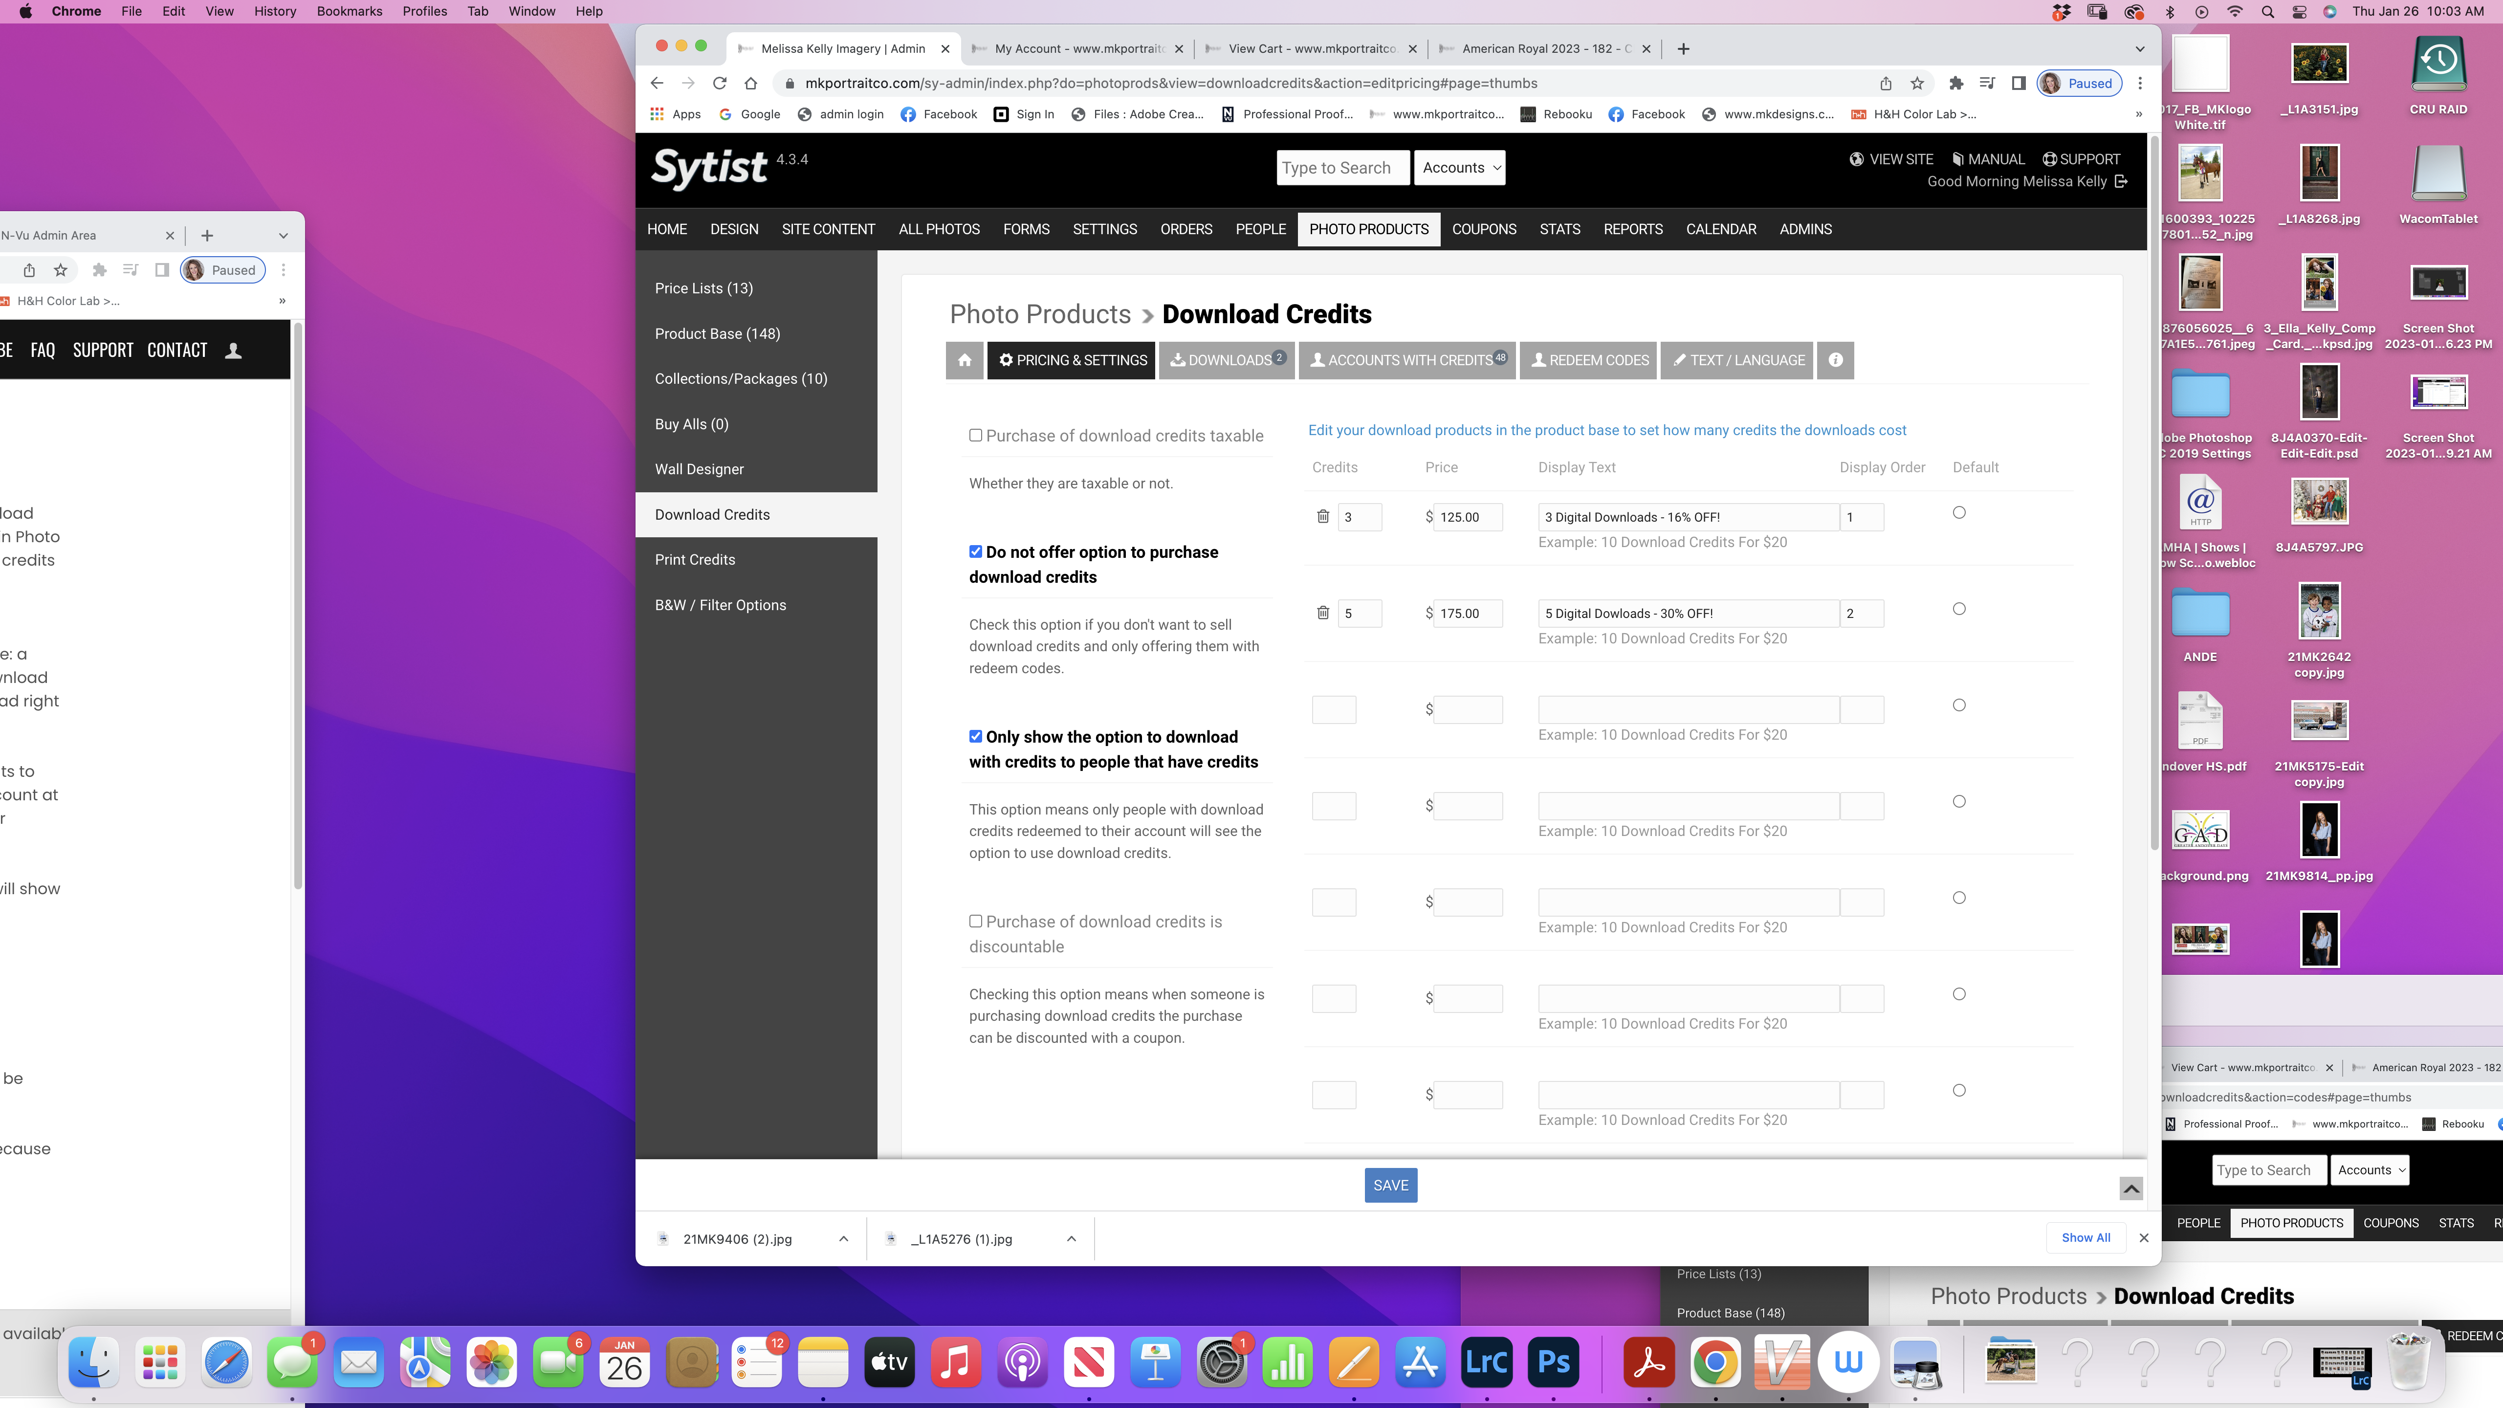This screenshot has height=1408, width=2503.
Task: Open View Site link
Action: (1891, 159)
